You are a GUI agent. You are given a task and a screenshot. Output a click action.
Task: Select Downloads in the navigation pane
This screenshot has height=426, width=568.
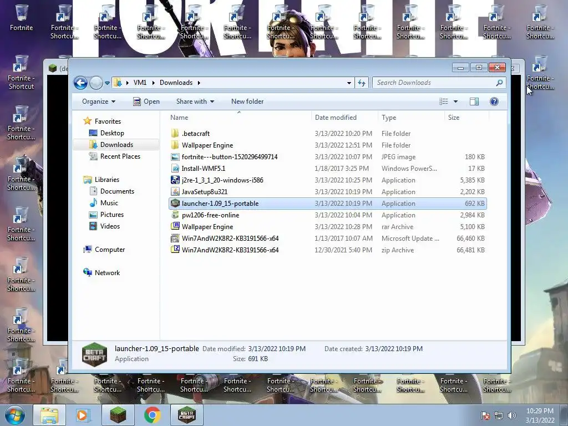tap(116, 145)
